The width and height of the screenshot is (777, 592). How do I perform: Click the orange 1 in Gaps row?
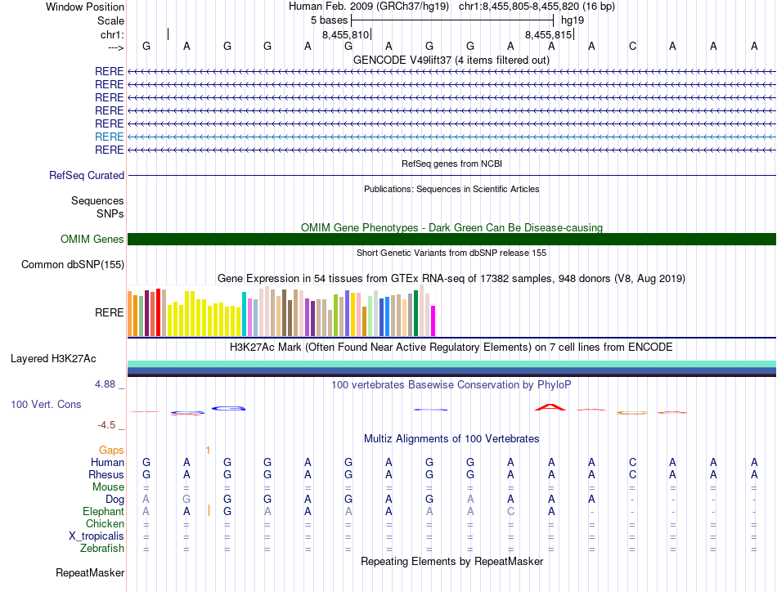pyautogui.click(x=208, y=450)
